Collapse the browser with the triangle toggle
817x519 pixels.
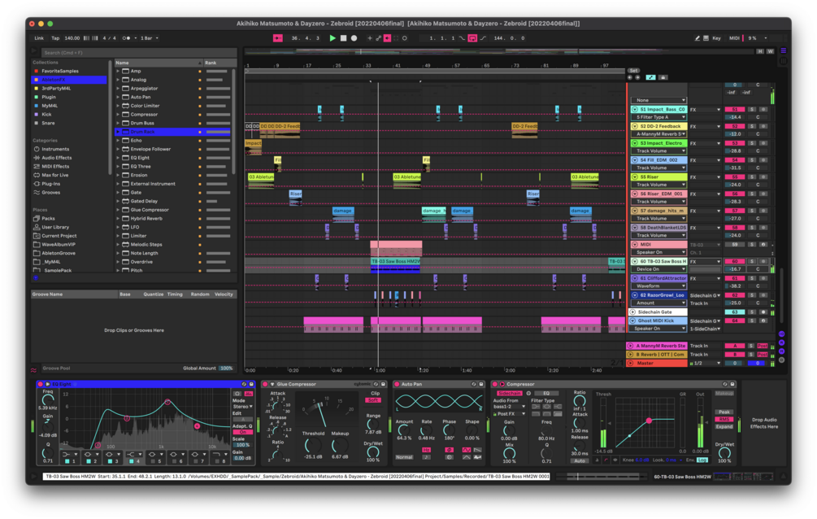[x=34, y=51]
